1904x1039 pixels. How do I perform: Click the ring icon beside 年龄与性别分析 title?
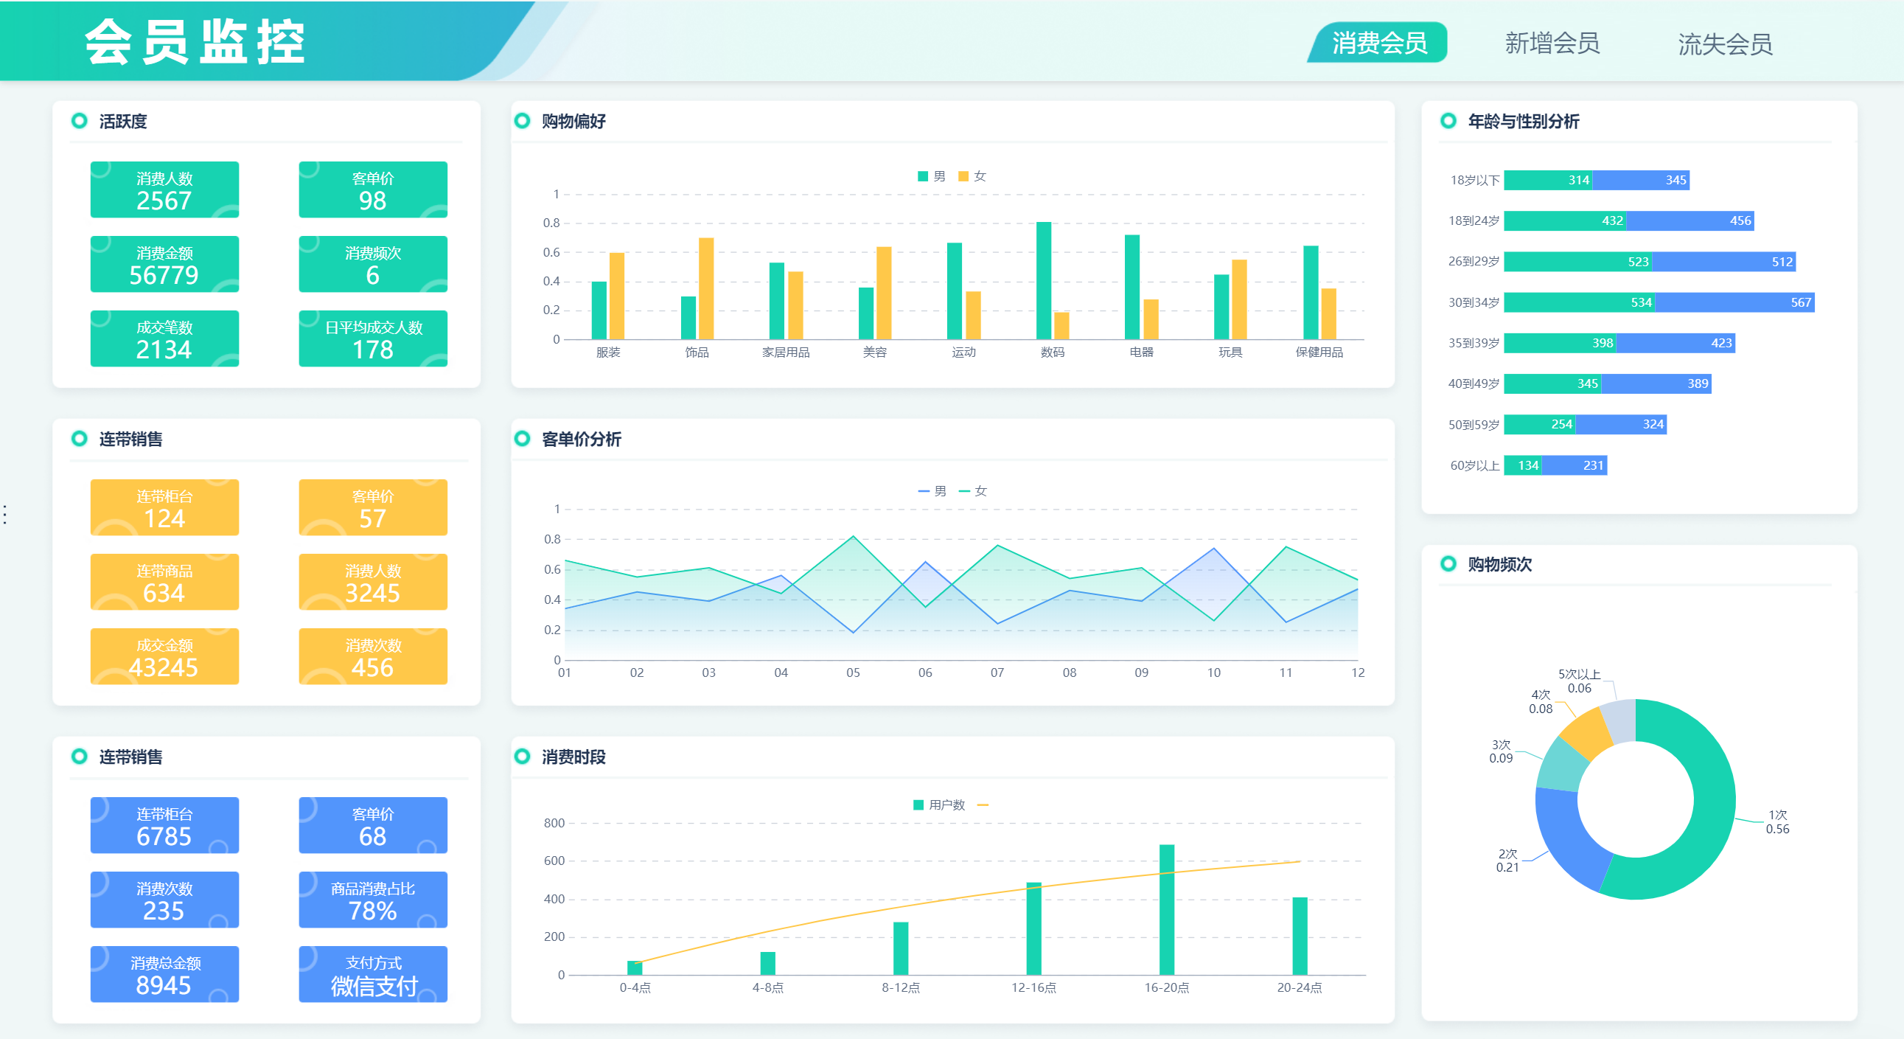(1448, 120)
